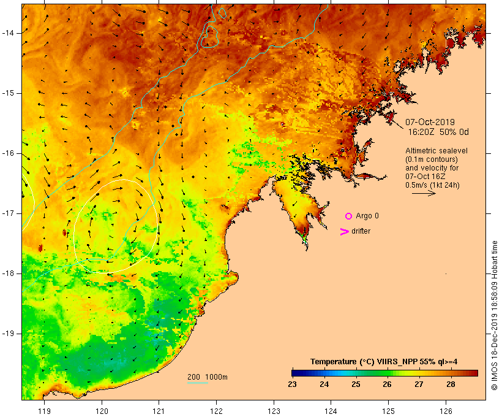Click the latitude label '-19'
The image size is (502, 417).
(x=8, y=334)
